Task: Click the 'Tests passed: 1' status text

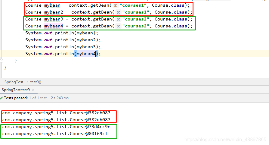Action: click(17, 98)
